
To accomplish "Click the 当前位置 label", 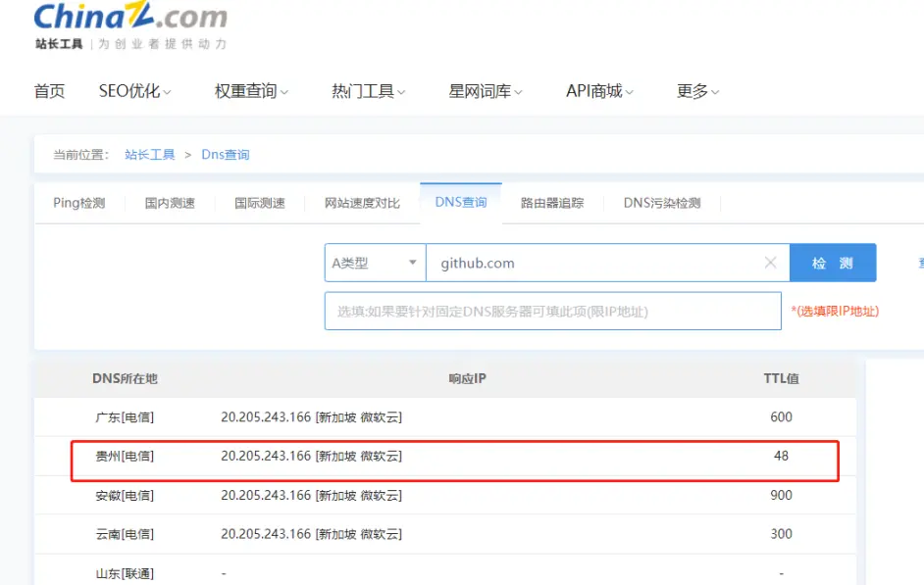I will point(81,155).
